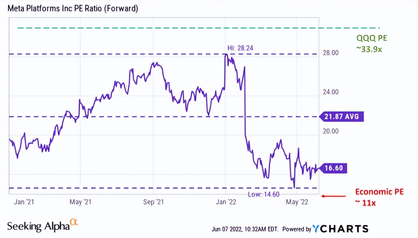Image resolution: width=418 pixels, height=238 pixels.
Task: Click the 16.60 current value tag
Action: [333, 168]
